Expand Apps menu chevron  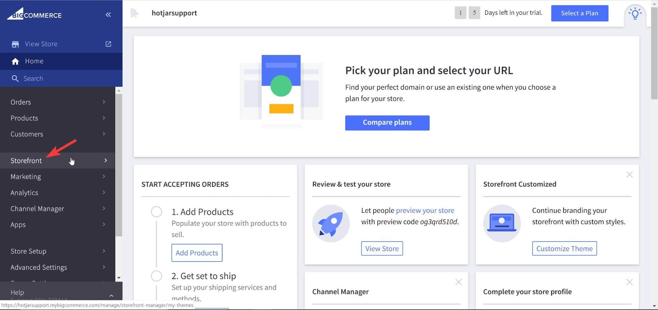pyautogui.click(x=104, y=224)
